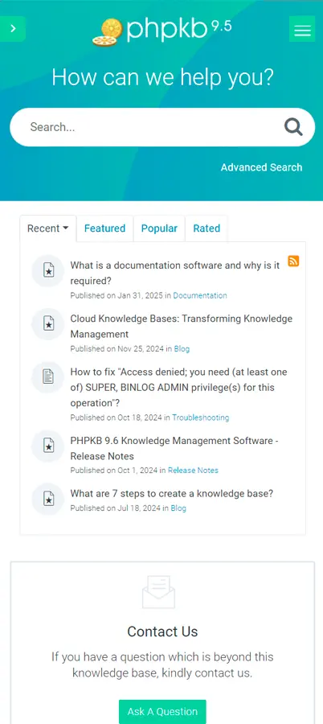
Task: Click the magnifier search icon
Action: tap(293, 126)
